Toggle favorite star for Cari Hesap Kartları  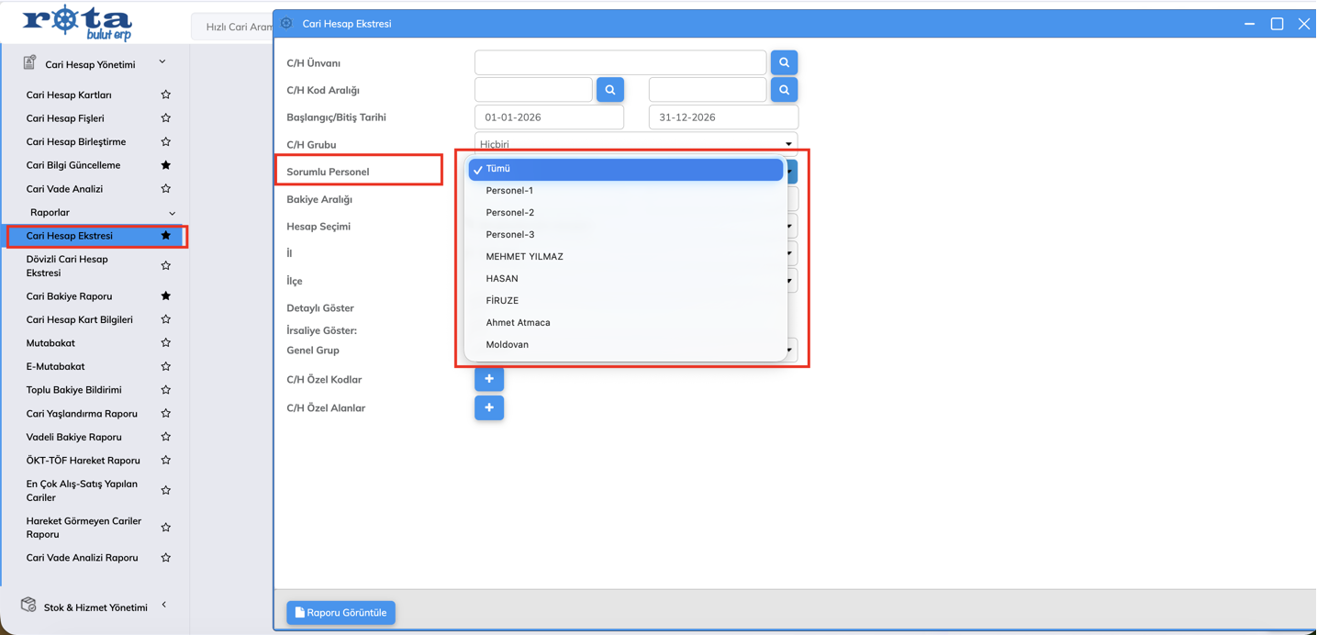pyautogui.click(x=166, y=95)
